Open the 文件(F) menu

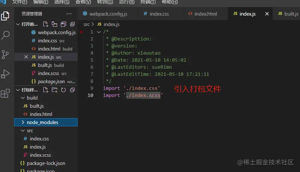(19, 2)
